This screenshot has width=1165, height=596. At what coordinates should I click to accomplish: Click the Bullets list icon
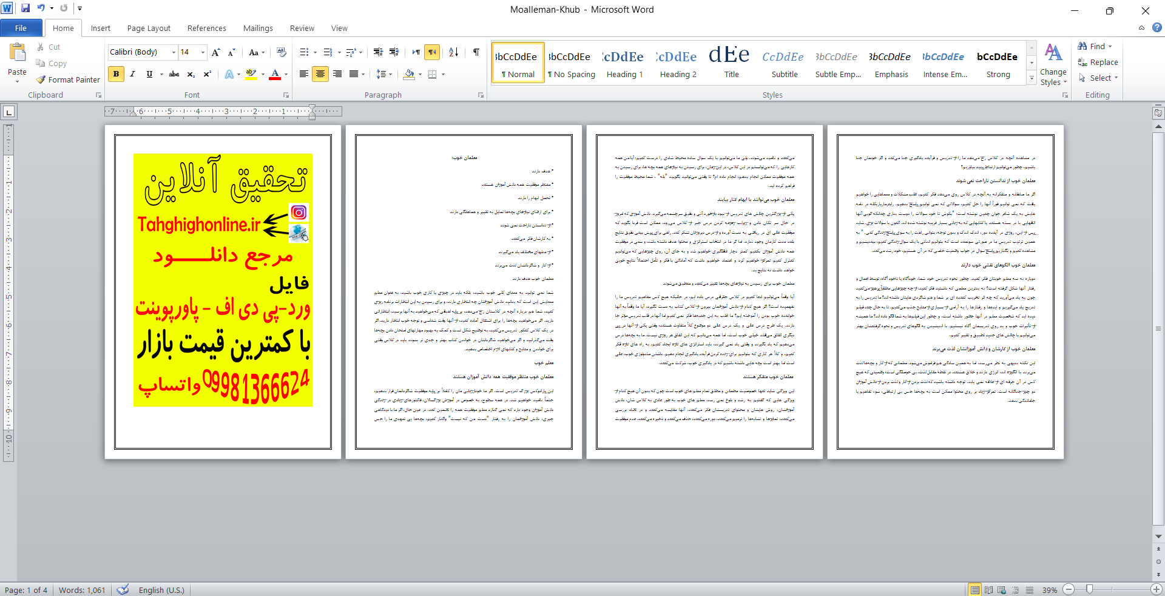point(305,52)
